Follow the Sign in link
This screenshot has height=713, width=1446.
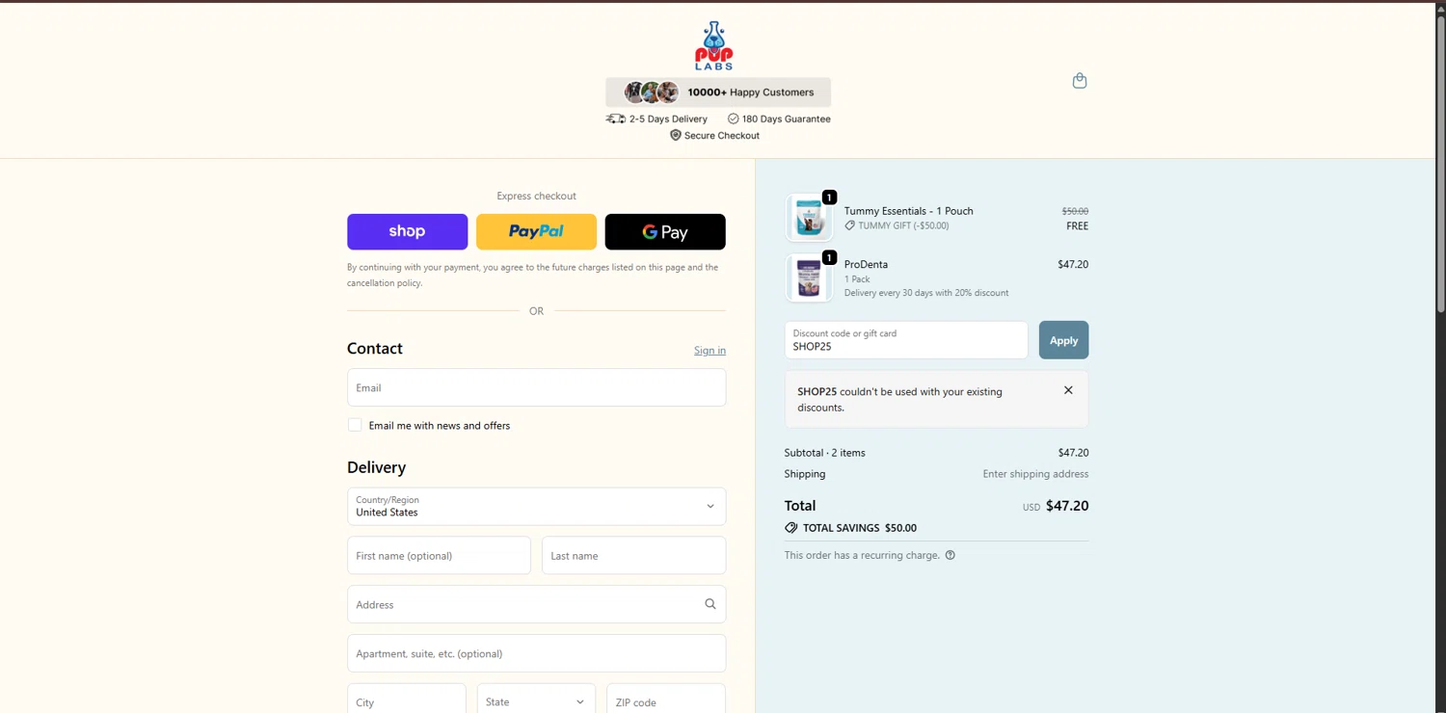[710, 350]
